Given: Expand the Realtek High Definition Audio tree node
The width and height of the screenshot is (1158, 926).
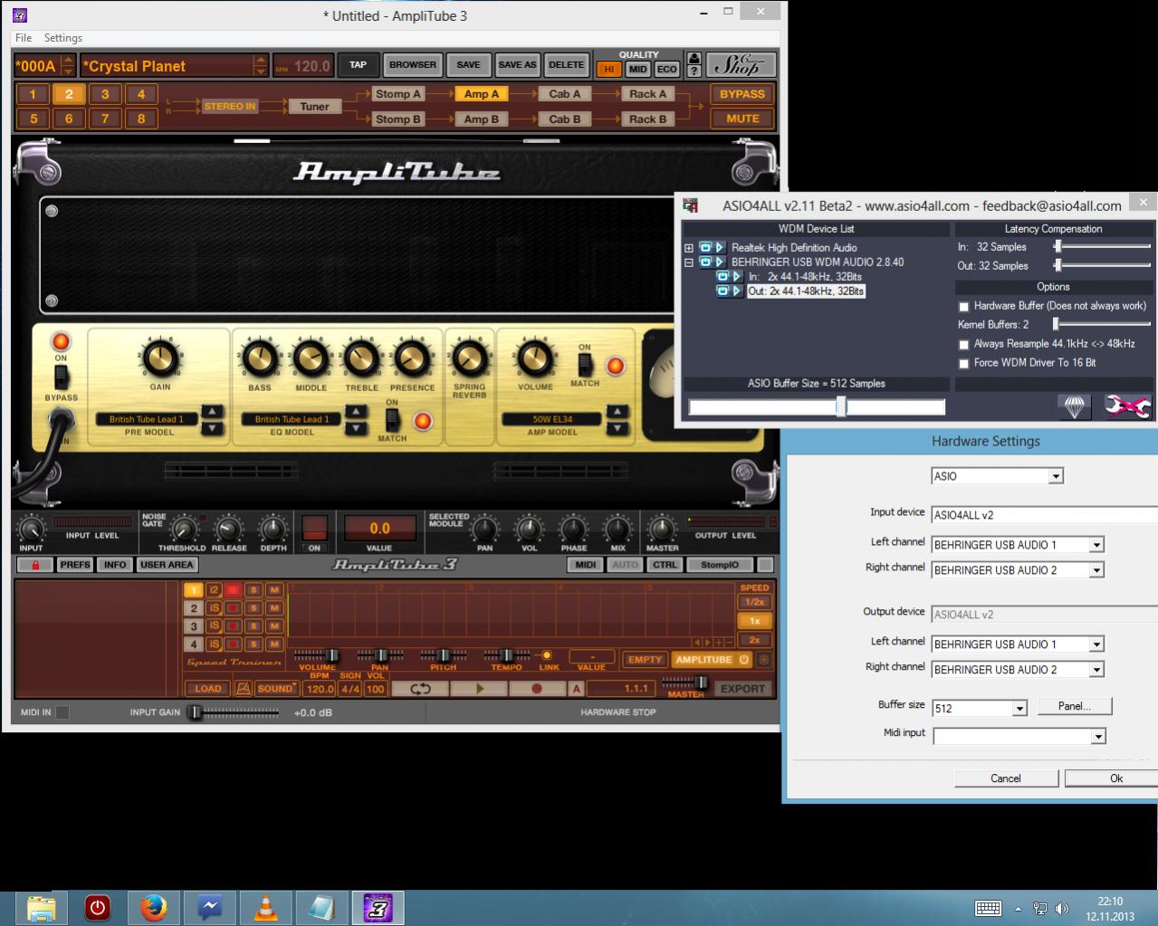Looking at the screenshot, I should [689, 247].
